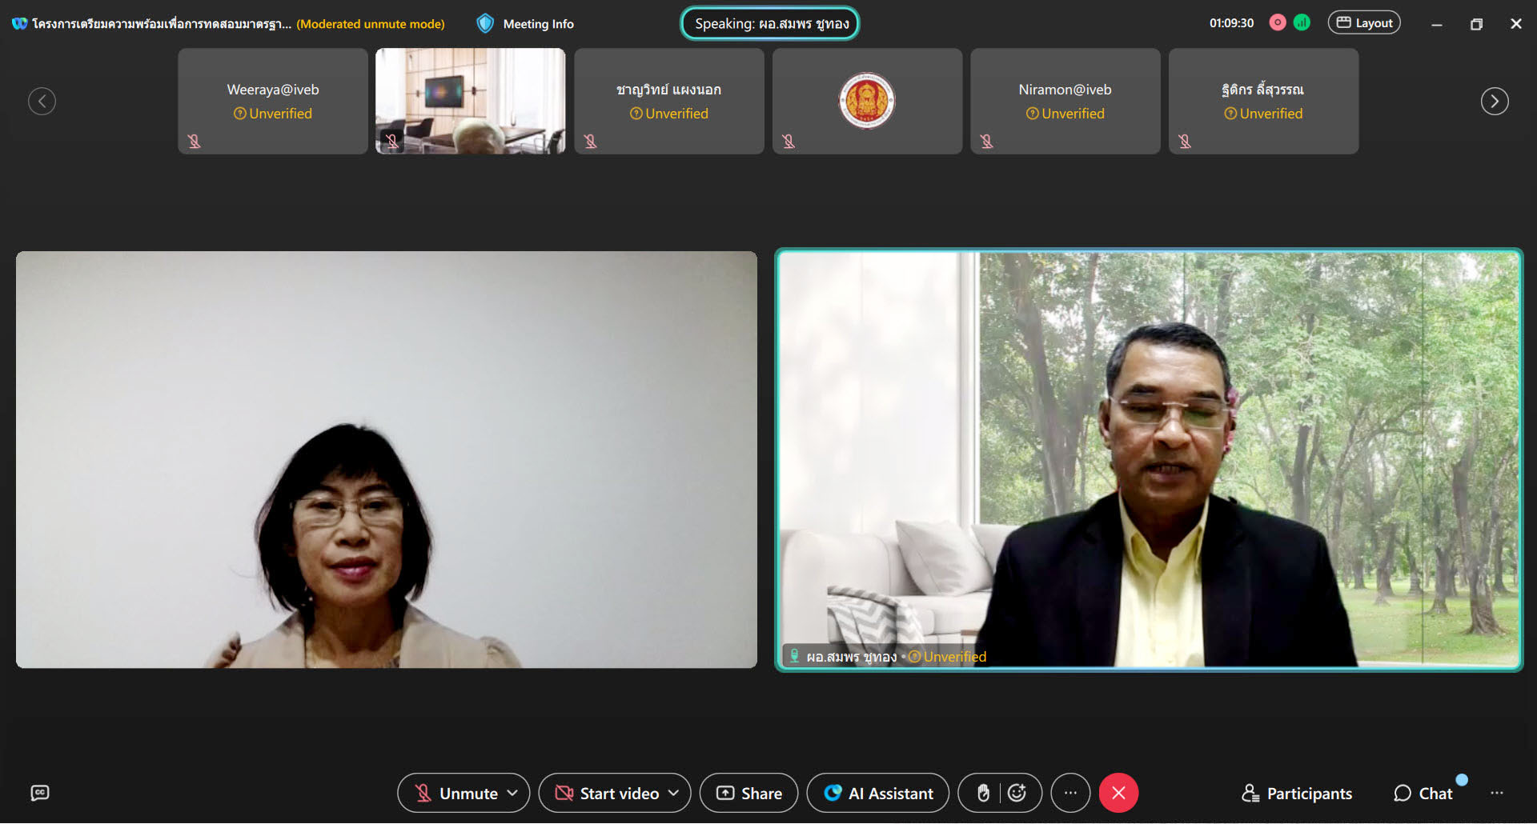Open the Layout options button
The height and width of the screenshot is (824, 1537).
pos(1364,22)
